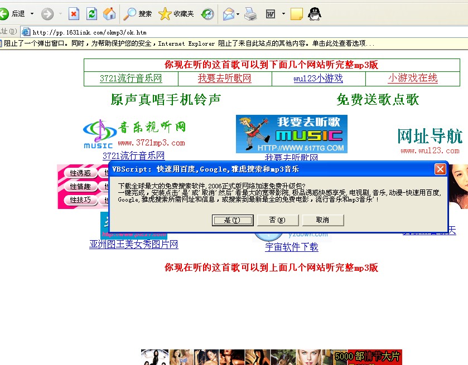The width and height of the screenshot is (468, 365).
Task: Click the 性诱惑 pink pill button
Action: click(x=80, y=173)
